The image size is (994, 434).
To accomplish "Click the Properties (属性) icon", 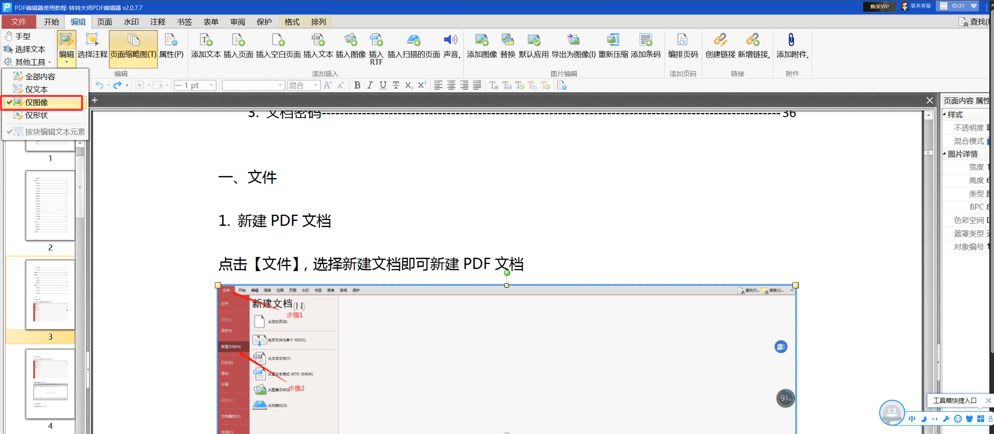I will pos(171,40).
